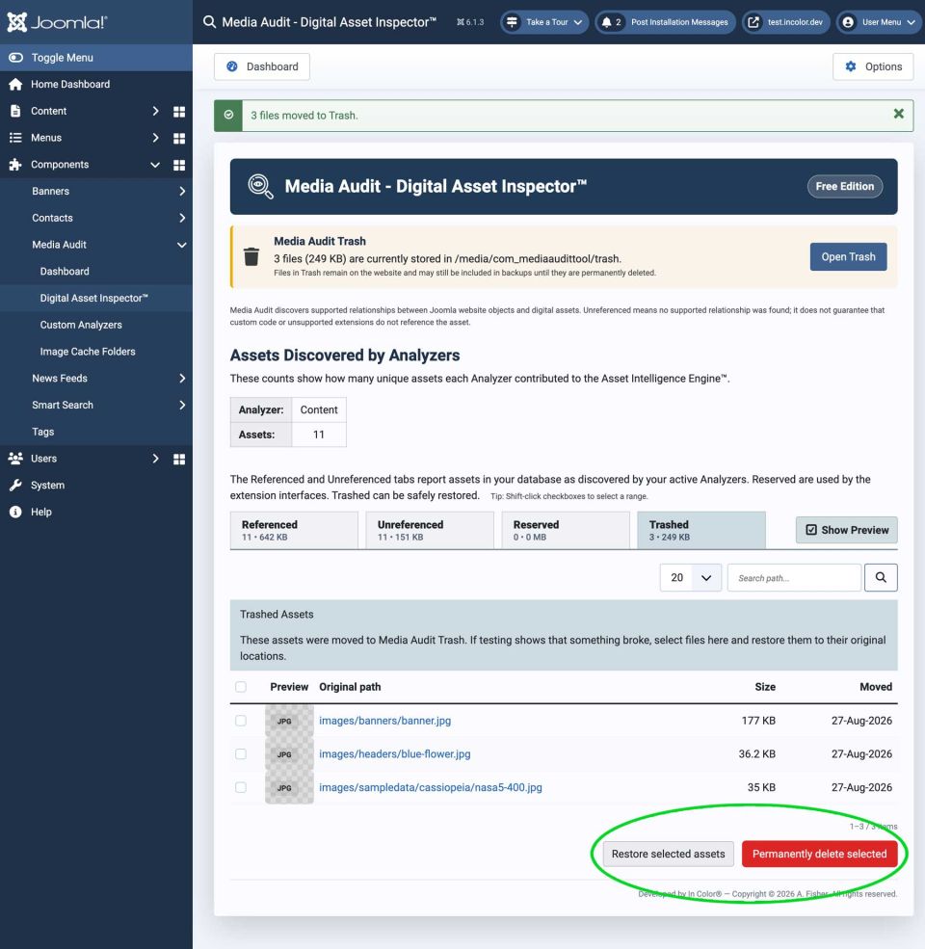The height and width of the screenshot is (949, 925).
Task: Open Home Dashboard from the sidebar
Action: [x=70, y=84]
